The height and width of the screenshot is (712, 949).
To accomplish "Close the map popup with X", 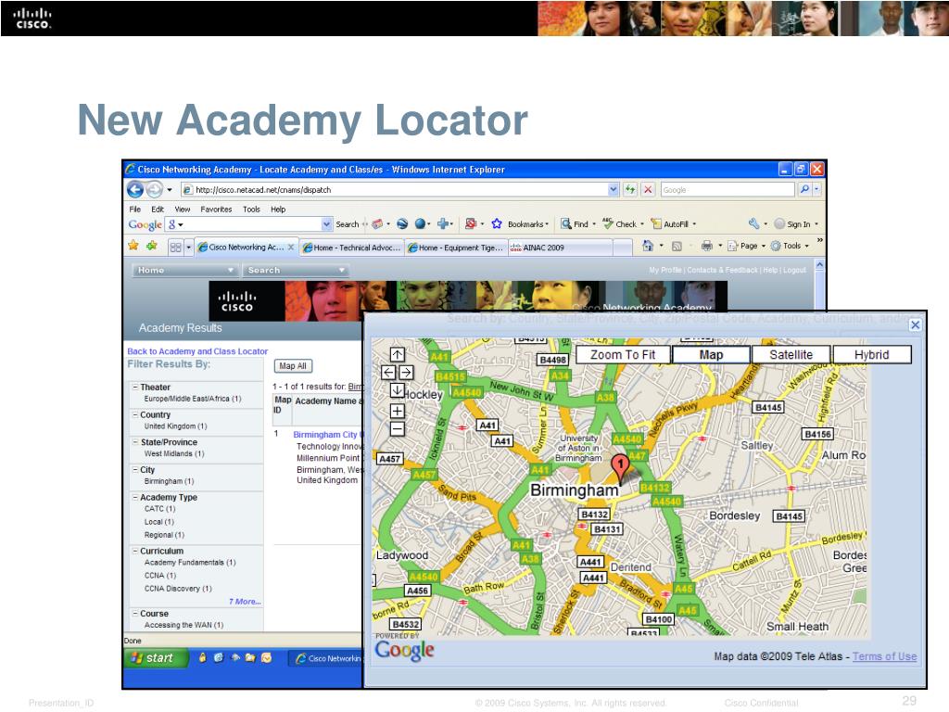I will point(915,325).
